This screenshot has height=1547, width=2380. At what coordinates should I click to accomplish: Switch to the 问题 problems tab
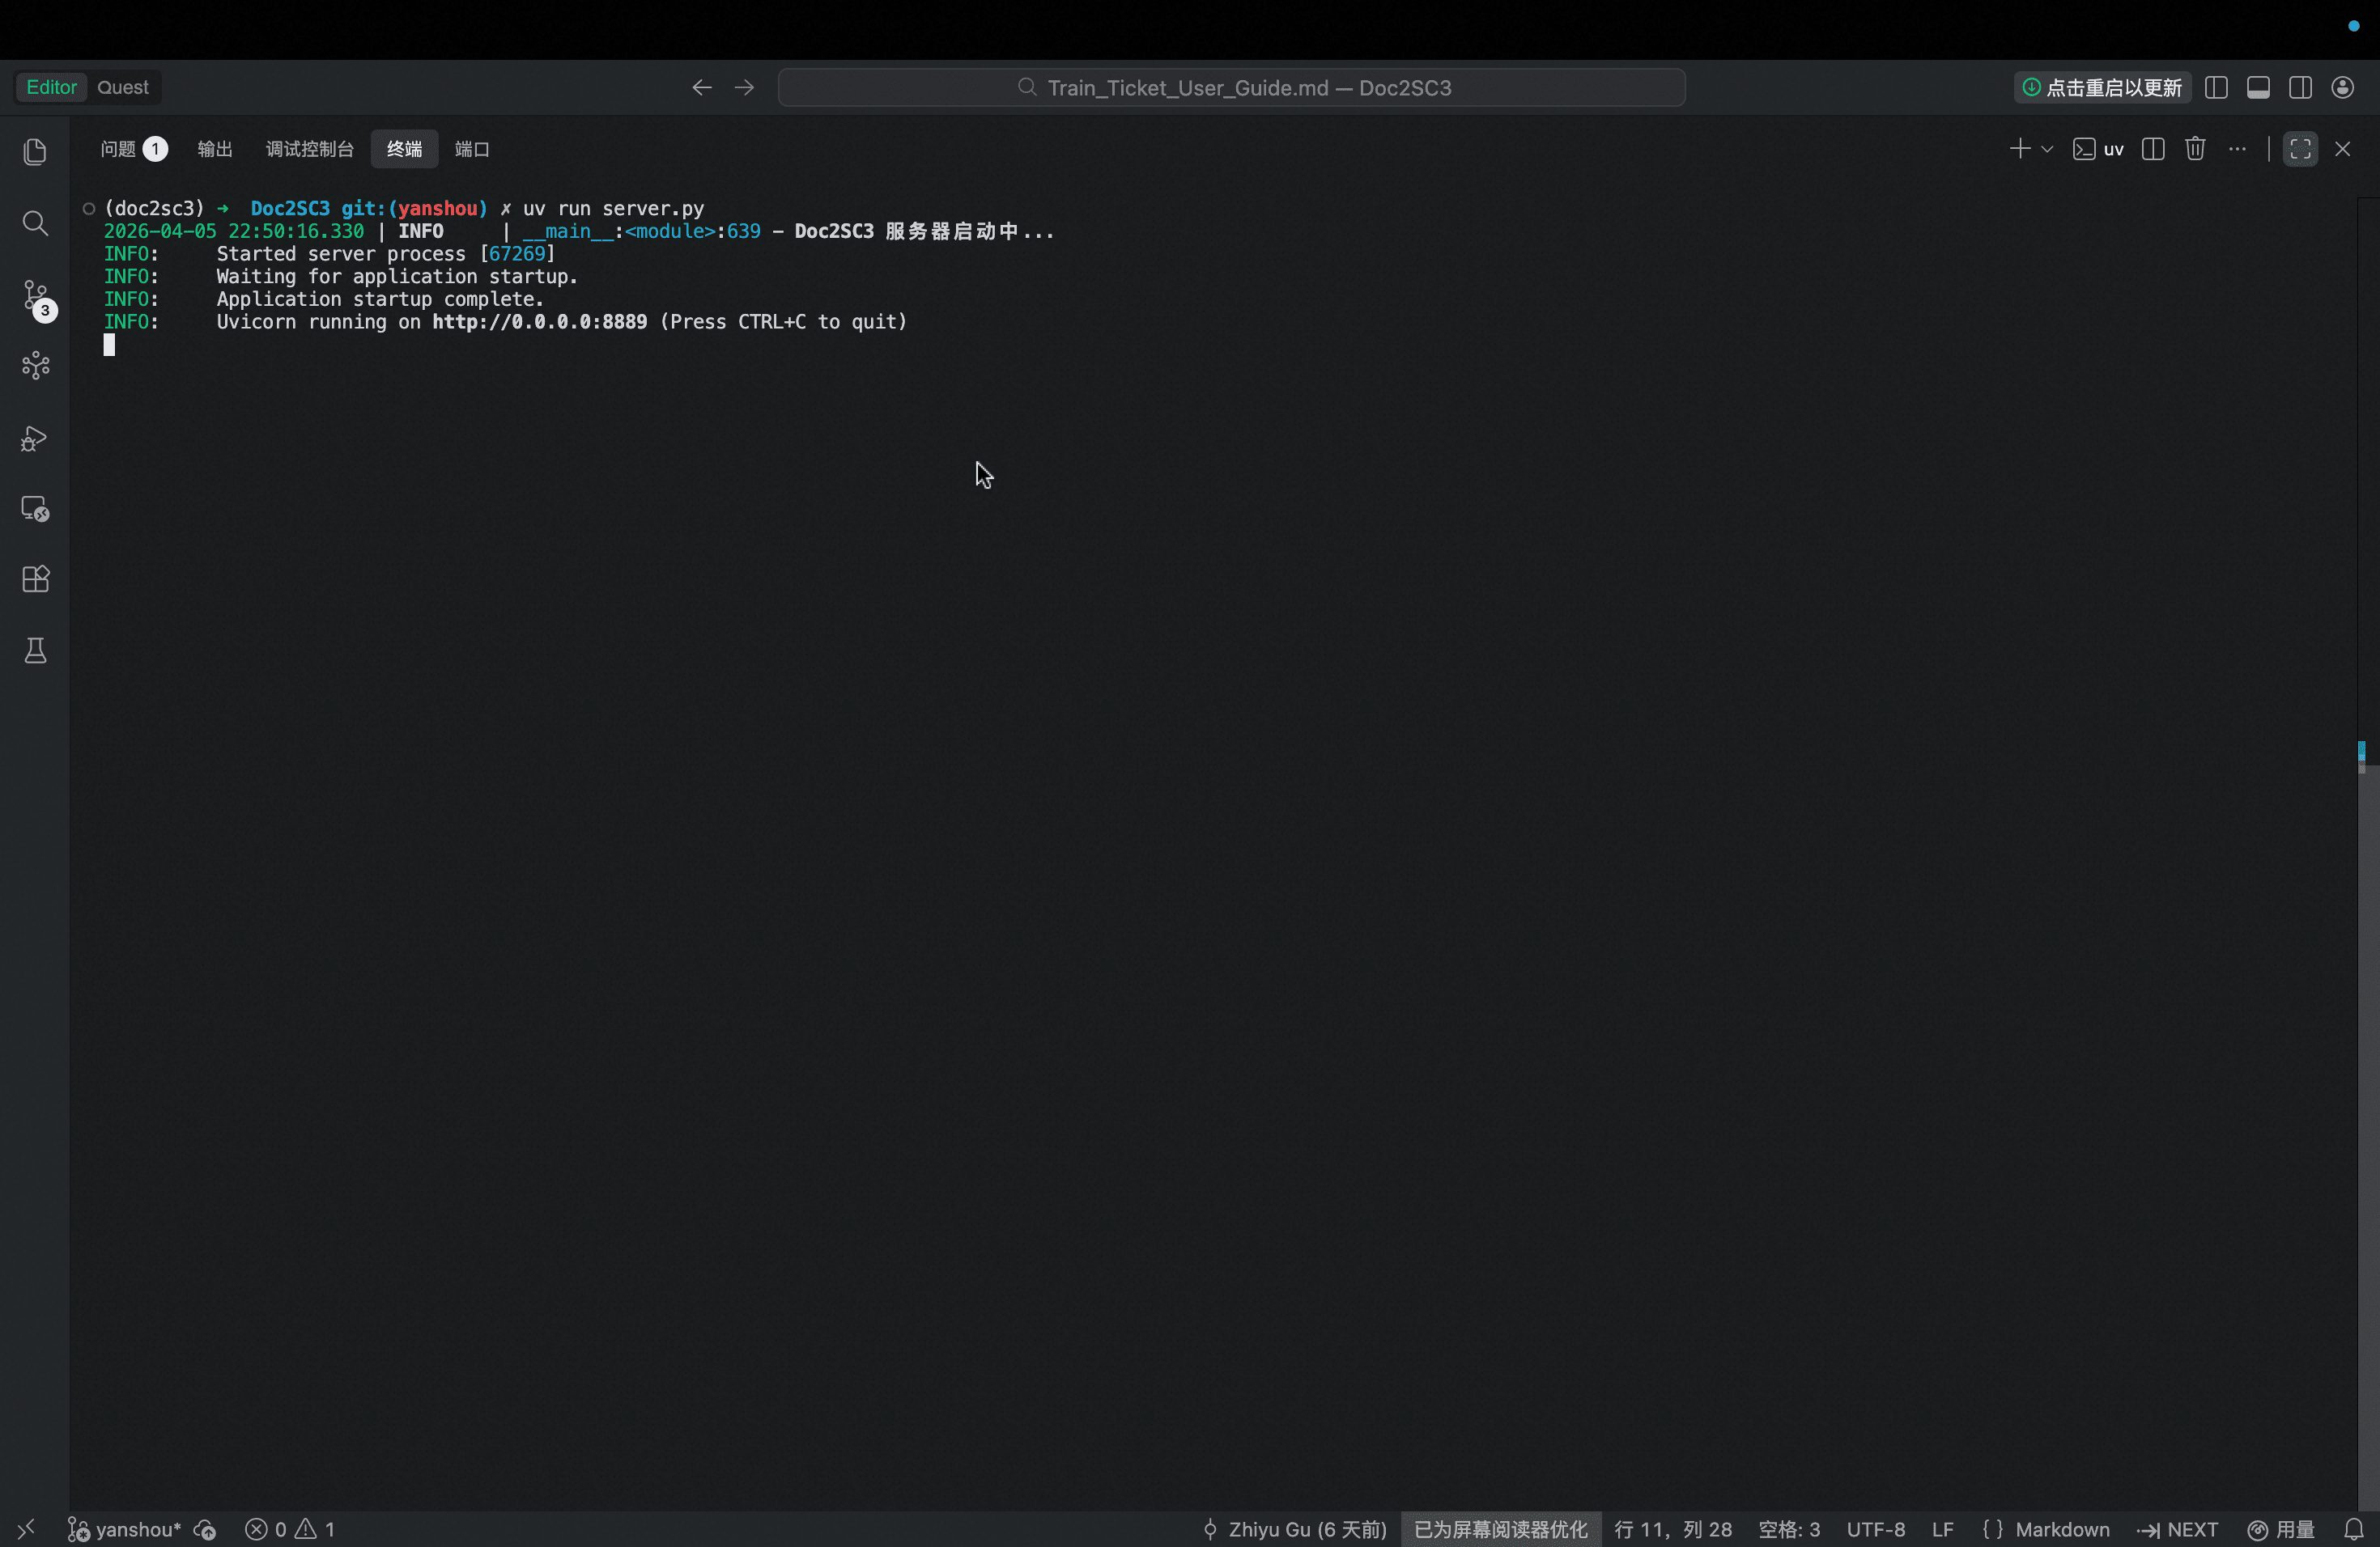click(119, 149)
